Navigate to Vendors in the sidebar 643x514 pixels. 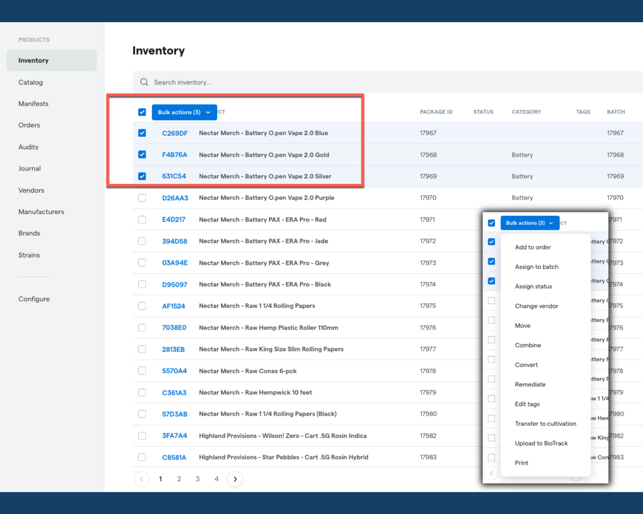[31, 190]
